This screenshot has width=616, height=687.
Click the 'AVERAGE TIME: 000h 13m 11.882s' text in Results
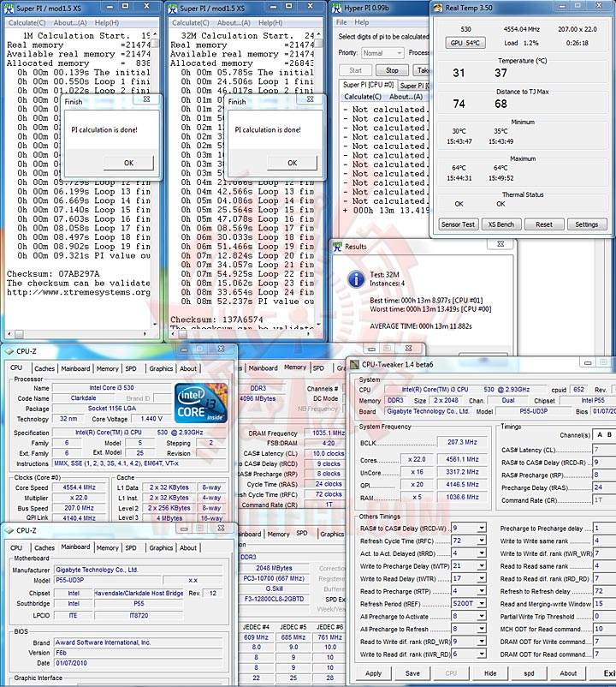pos(421,326)
